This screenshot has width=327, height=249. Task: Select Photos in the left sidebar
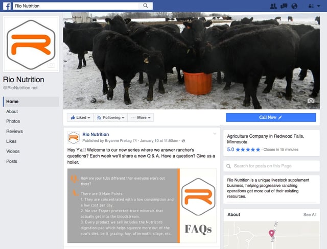click(13, 121)
